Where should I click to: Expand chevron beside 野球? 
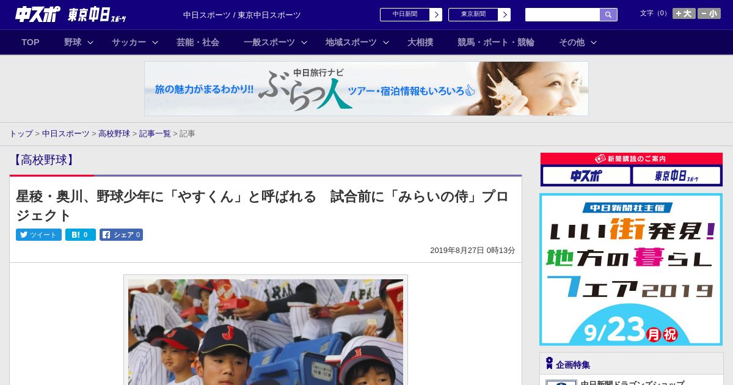90,42
